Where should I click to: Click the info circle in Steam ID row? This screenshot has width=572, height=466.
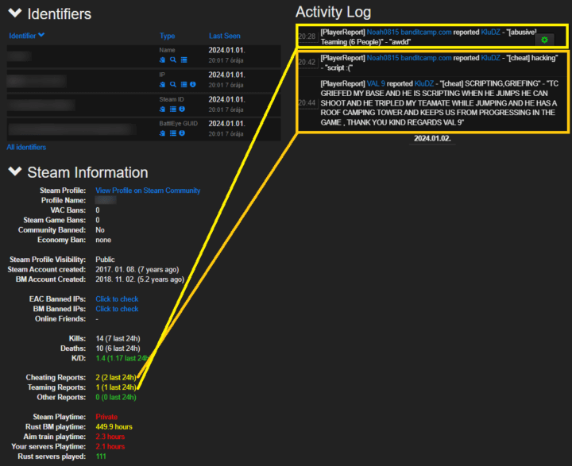[182, 109]
